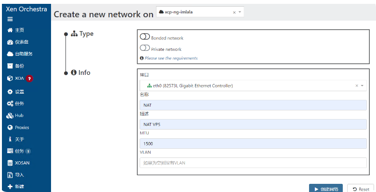Viewport: 376px width, 192px height.
Task: Click the xcp-ng-imlala pool value
Action: 179,12
